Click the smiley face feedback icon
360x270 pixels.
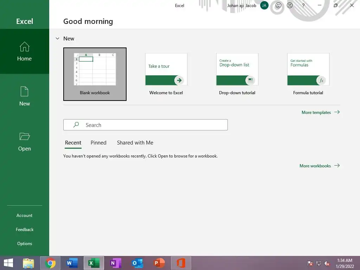(x=278, y=5)
